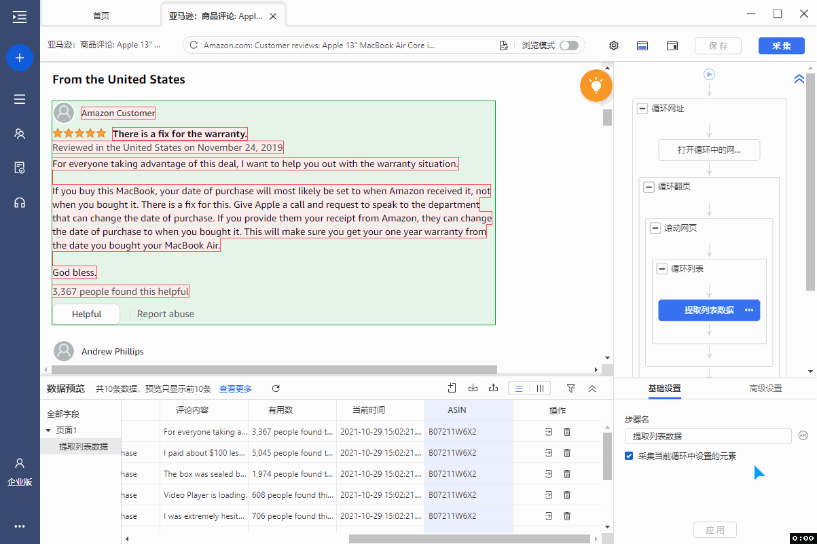Open the team collaboration icon in sidebar
The width and height of the screenshot is (817, 544).
click(x=20, y=134)
